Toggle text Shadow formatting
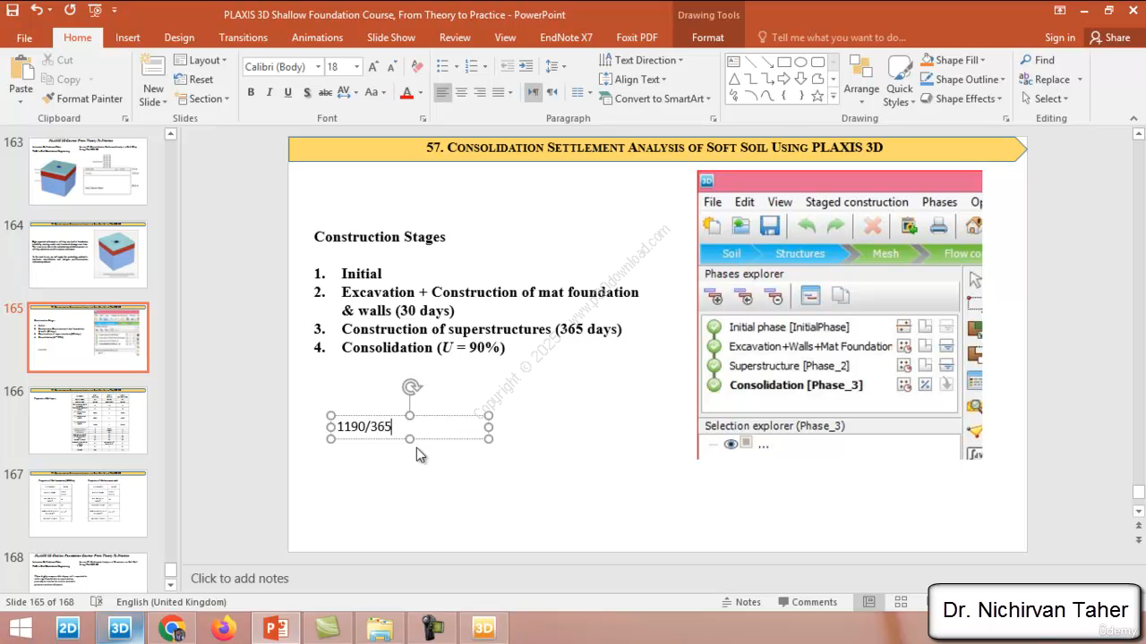 click(307, 92)
